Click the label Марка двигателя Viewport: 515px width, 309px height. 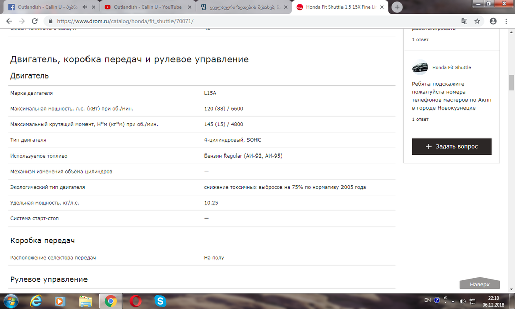[31, 93]
